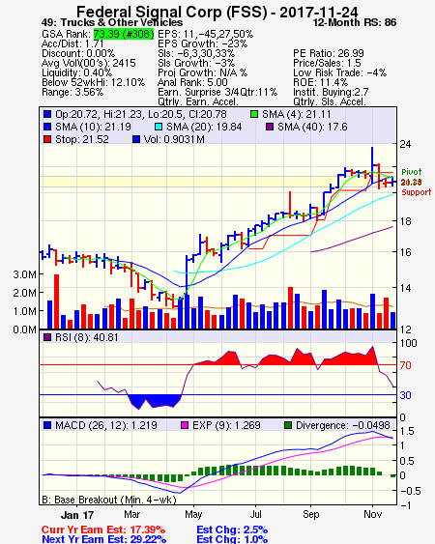Click the RSI (8): 40.81 label
The width and height of the screenshot is (435, 544).
point(86,337)
